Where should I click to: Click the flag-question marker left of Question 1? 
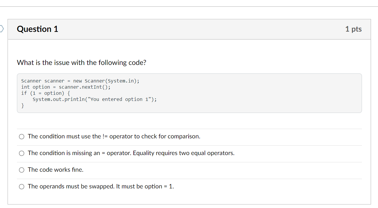[x=2, y=29]
